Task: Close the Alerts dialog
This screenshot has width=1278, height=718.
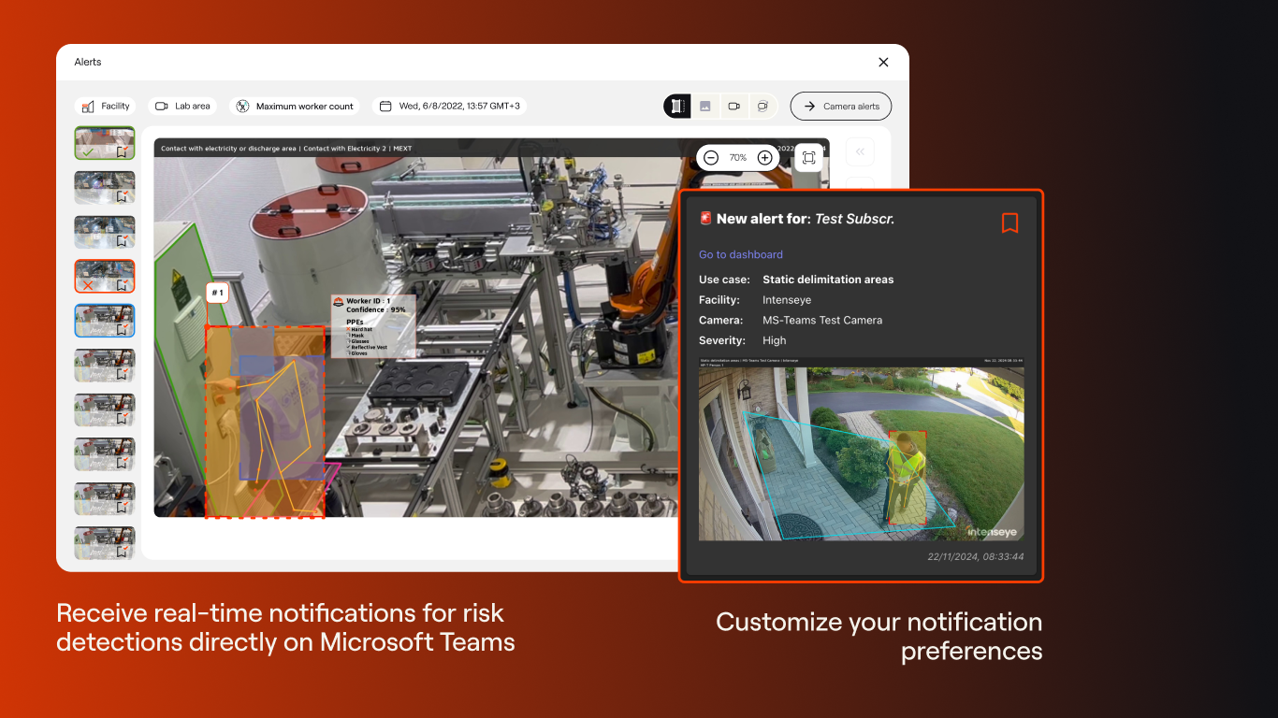Action: tap(883, 62)
